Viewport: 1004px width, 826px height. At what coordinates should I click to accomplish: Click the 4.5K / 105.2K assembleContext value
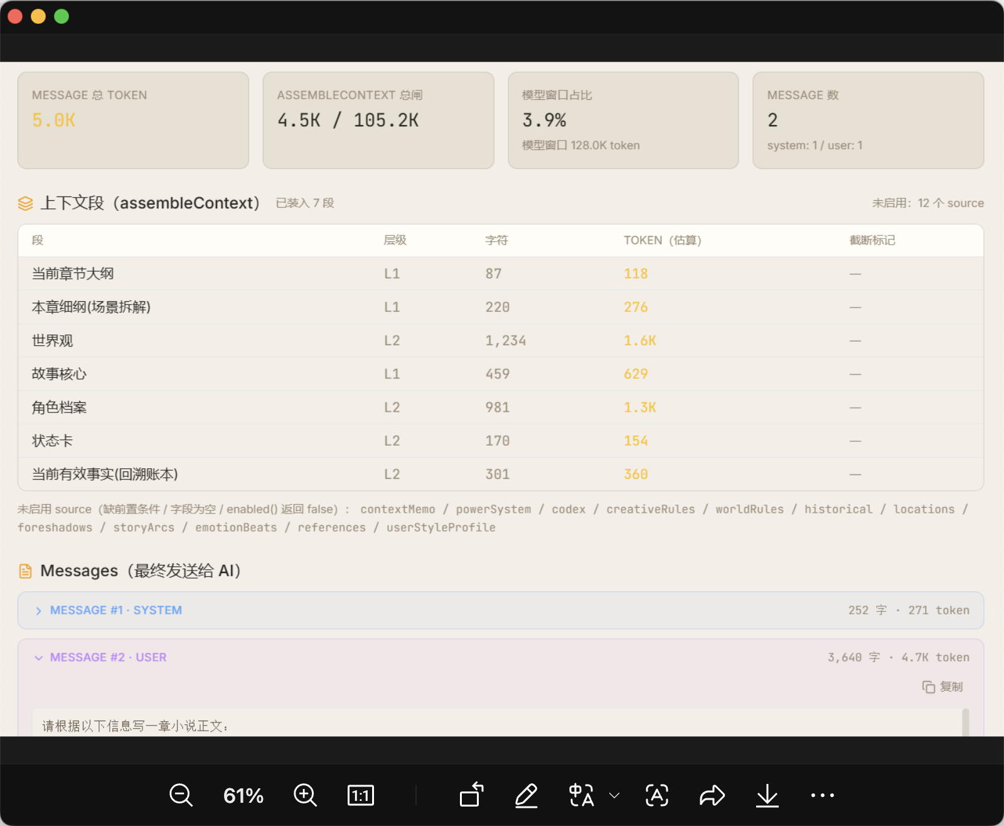(x=348, y=120)
